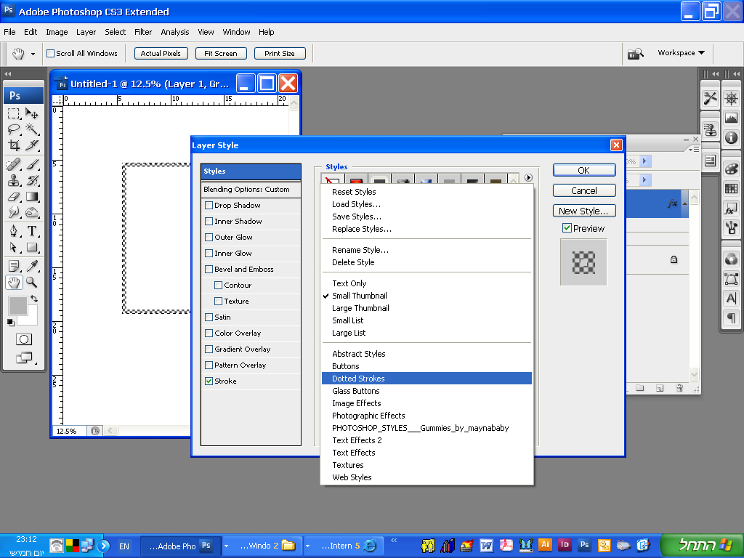Swap foreground and background colors
This screenshot has width=744, height=558.
[34, 299]
